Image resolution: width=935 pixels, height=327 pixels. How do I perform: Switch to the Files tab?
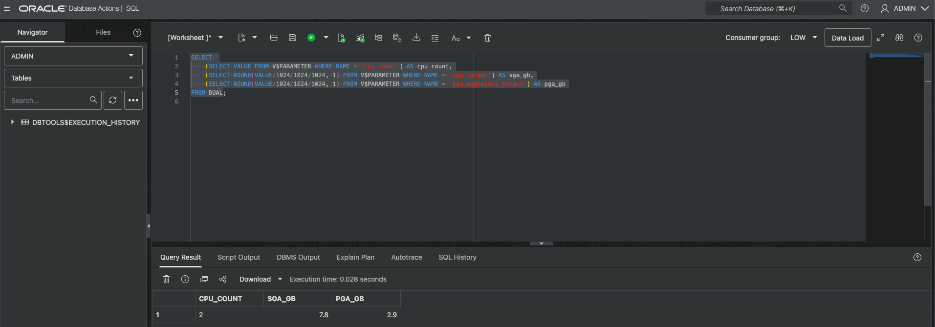click(103, 32)
